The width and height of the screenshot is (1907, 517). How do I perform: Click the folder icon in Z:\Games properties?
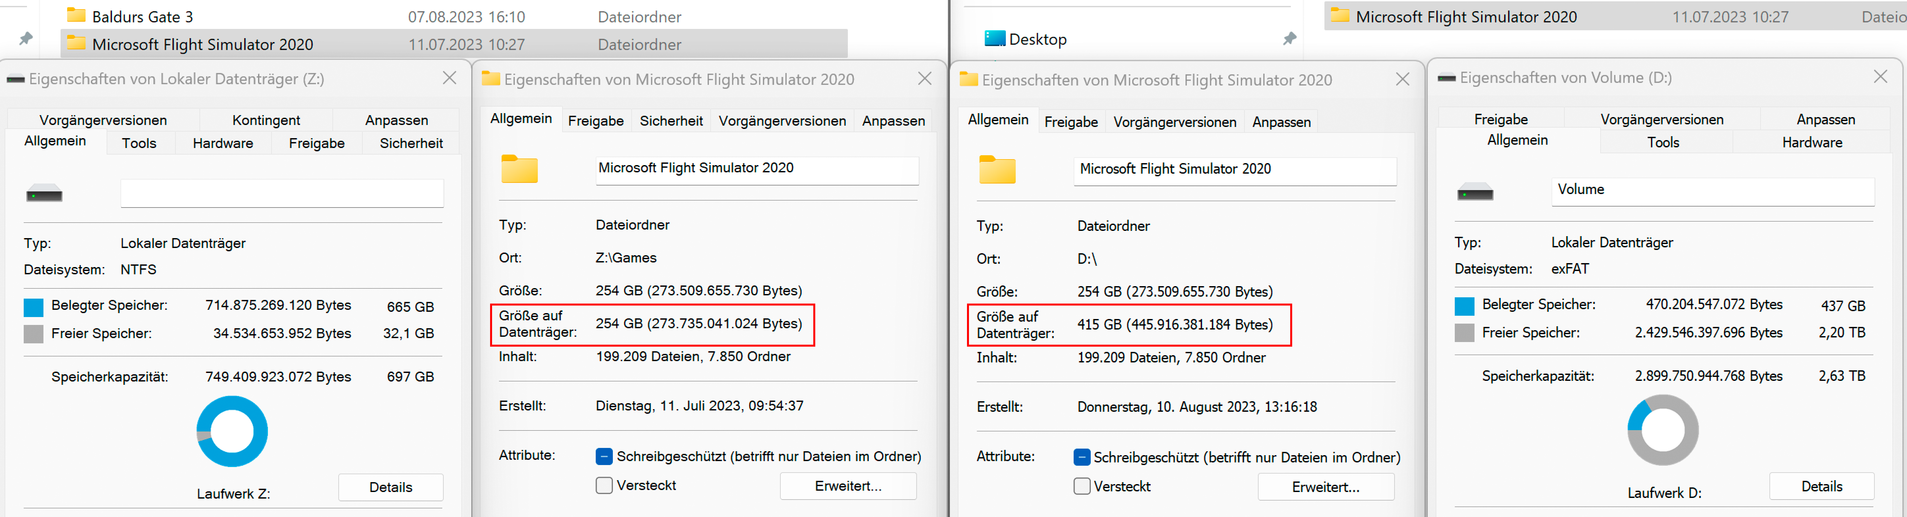pos(519,169)
